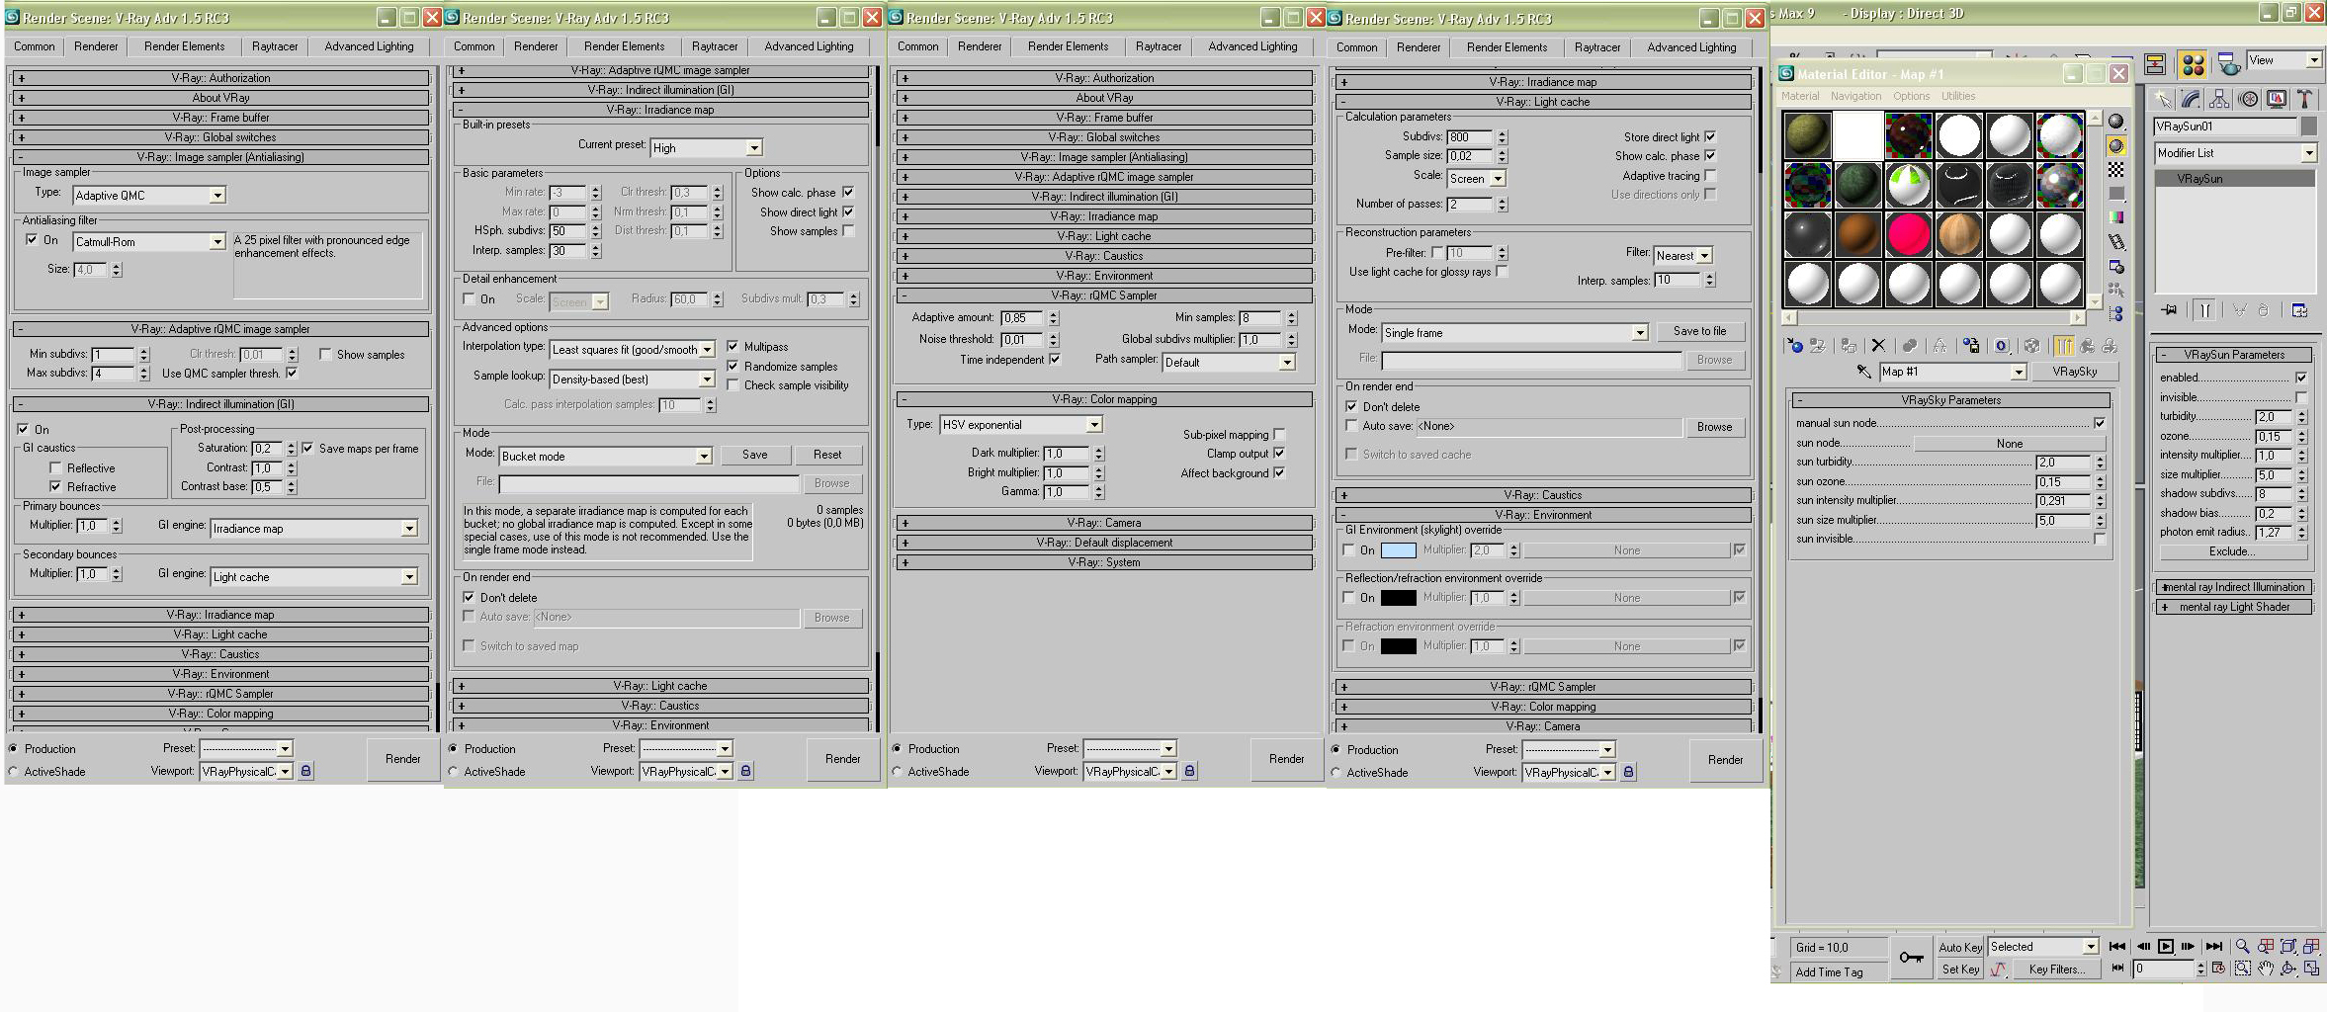The height and width of the screenshot is (1012, 2327).
Task: Toggle the checkered Background icon
Action: click(x=2115, y=170)
